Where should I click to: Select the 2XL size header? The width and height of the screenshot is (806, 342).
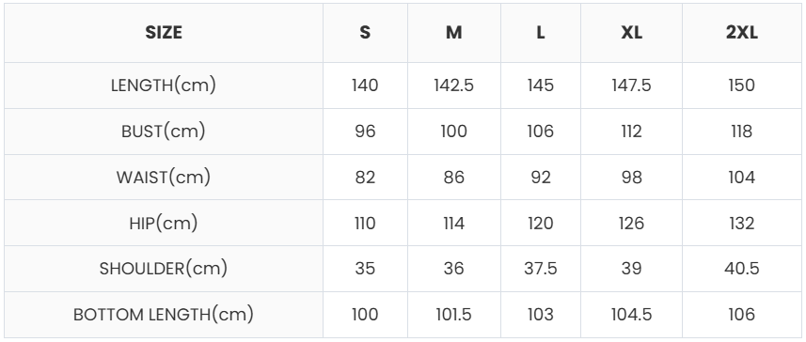coord(742,33)
